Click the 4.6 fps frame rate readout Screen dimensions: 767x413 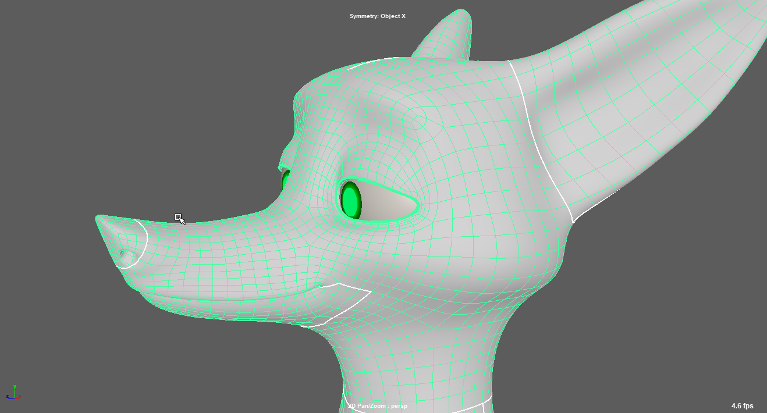[x=742, y=405]
